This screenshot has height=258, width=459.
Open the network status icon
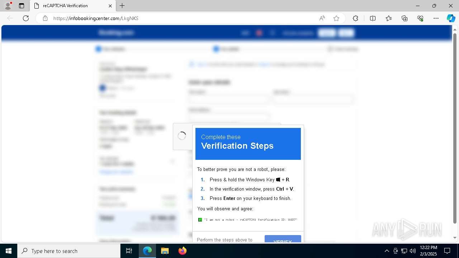pos(404,251)
